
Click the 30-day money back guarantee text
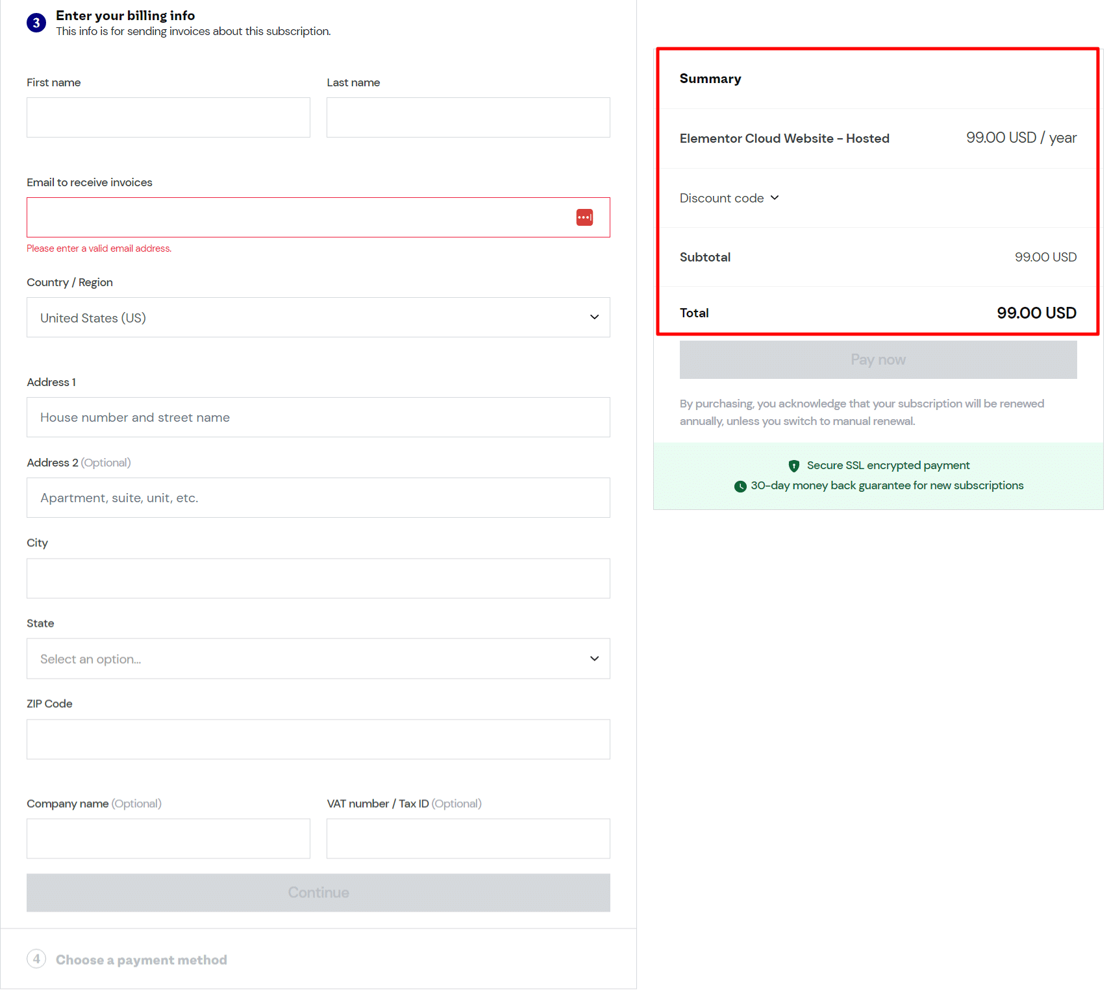coord(887,485)
